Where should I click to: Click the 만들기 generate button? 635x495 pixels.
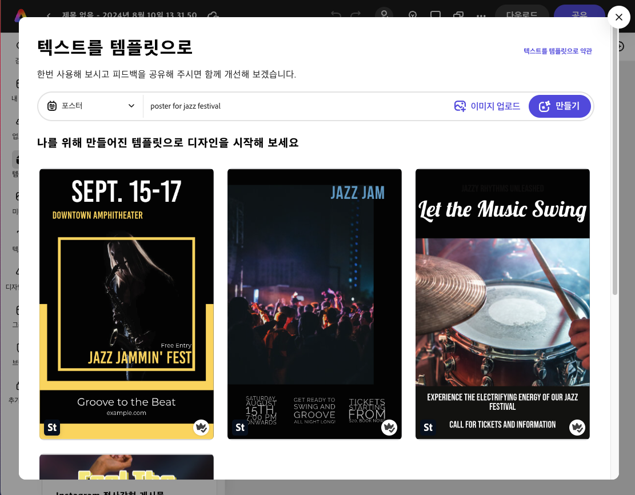(x=560, y=106)
